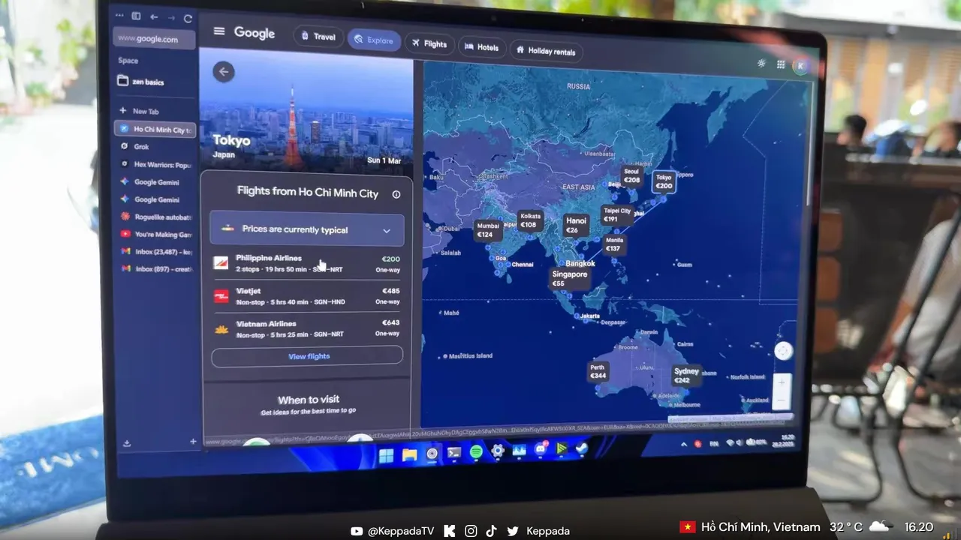
Task: Click the browser back arrow in sidebar toolbar
Action: coord(154,17)
